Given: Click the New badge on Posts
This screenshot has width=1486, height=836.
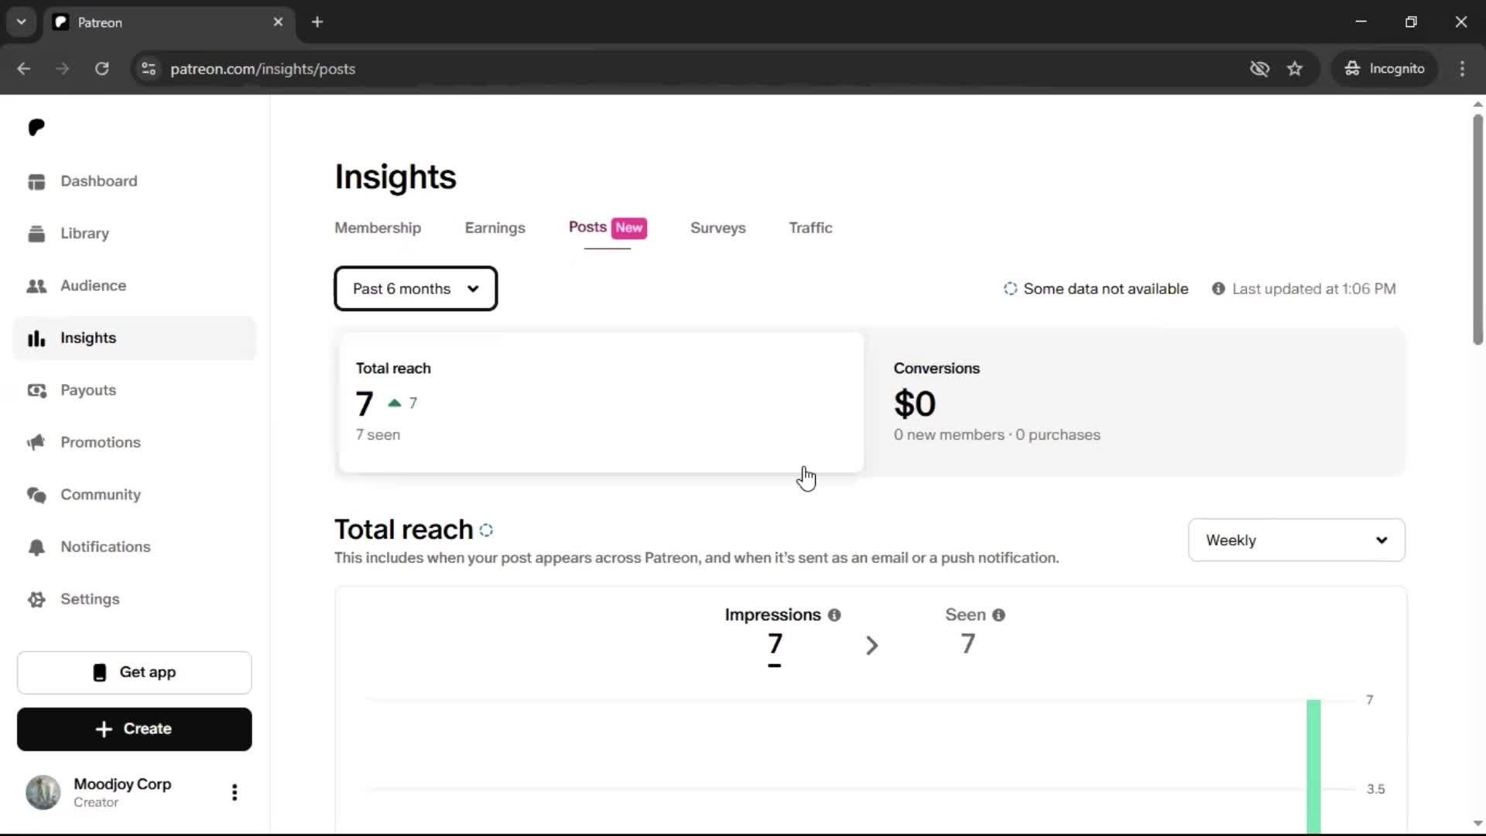Looking at the screenshot, I should click(x=629, y=228).
